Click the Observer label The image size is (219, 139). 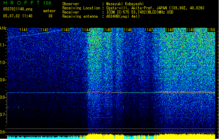click(x=71, y=4)
